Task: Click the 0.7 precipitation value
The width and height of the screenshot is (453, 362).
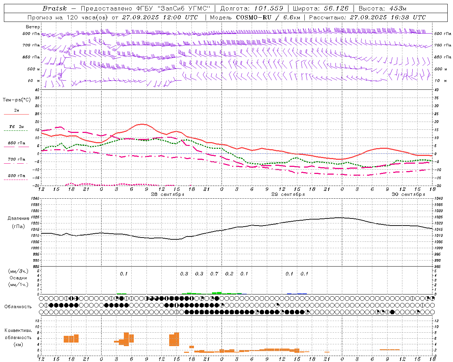Action: (x=214, y=274)
